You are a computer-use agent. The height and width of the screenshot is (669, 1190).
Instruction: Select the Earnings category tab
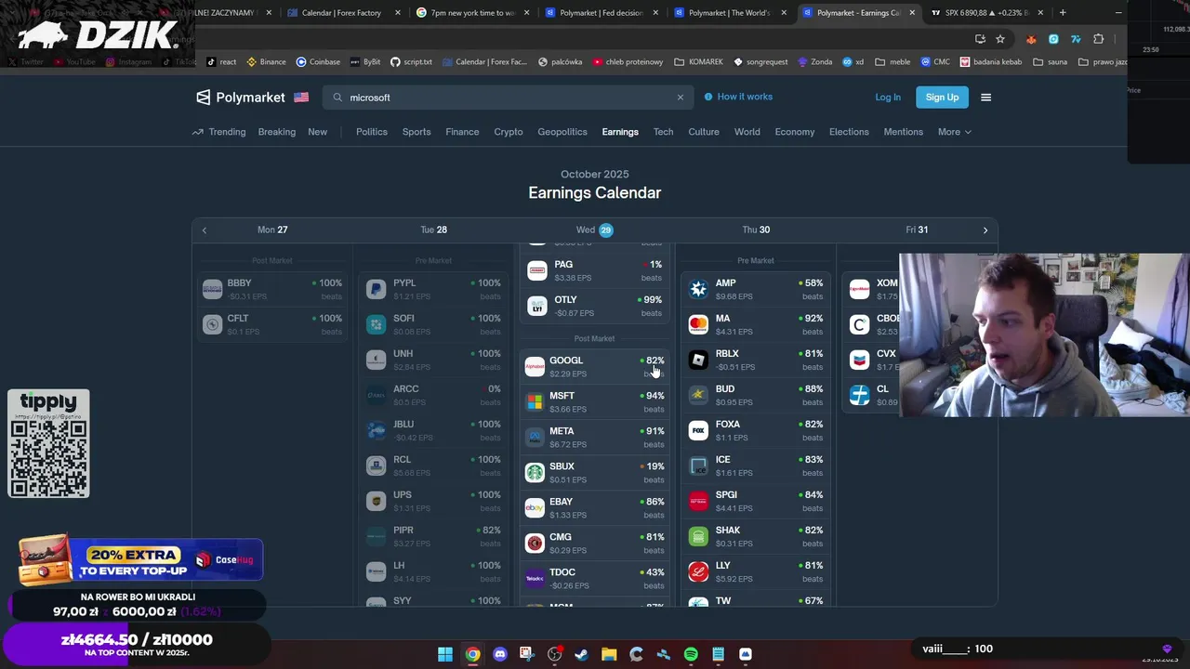pos(620,132)
